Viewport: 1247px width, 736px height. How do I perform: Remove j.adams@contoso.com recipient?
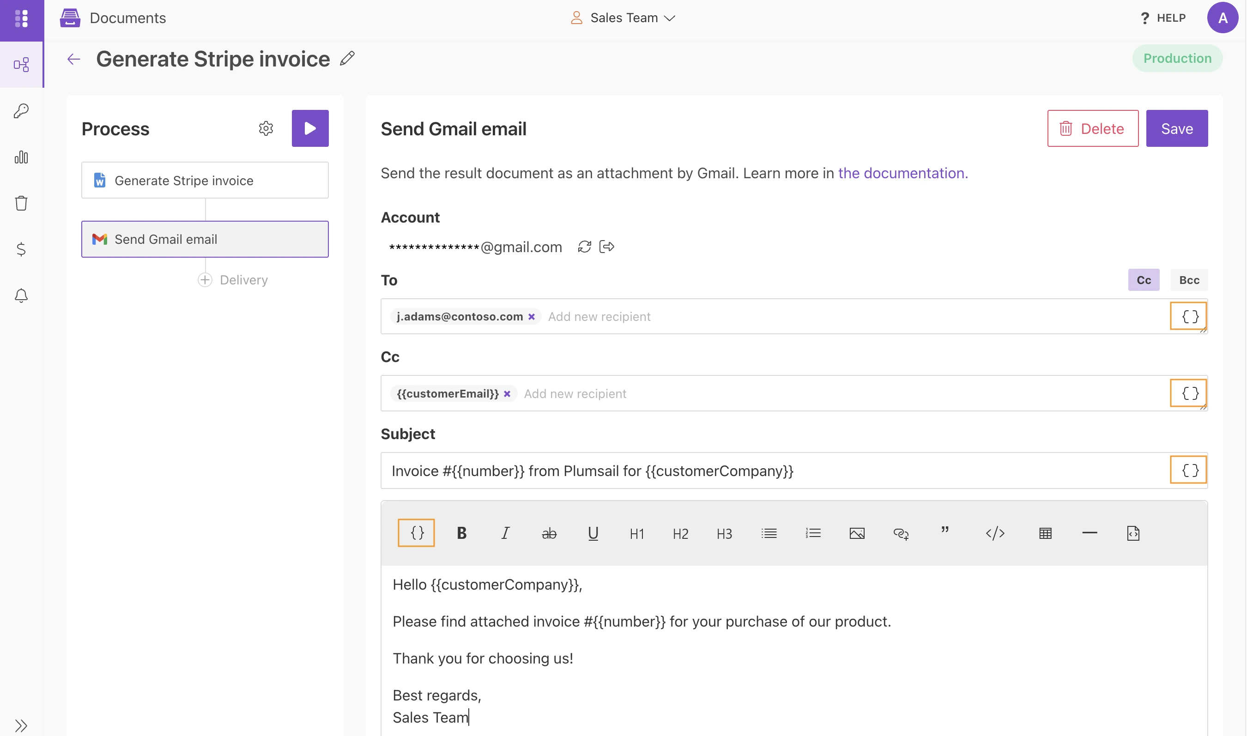pyautogui.click(x=531, y=316)
